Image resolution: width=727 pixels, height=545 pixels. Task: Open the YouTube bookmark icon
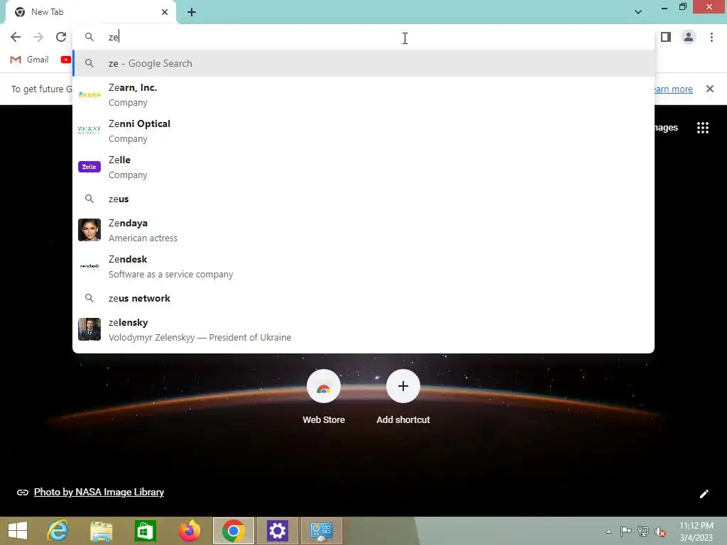click(x=66, y=60)
